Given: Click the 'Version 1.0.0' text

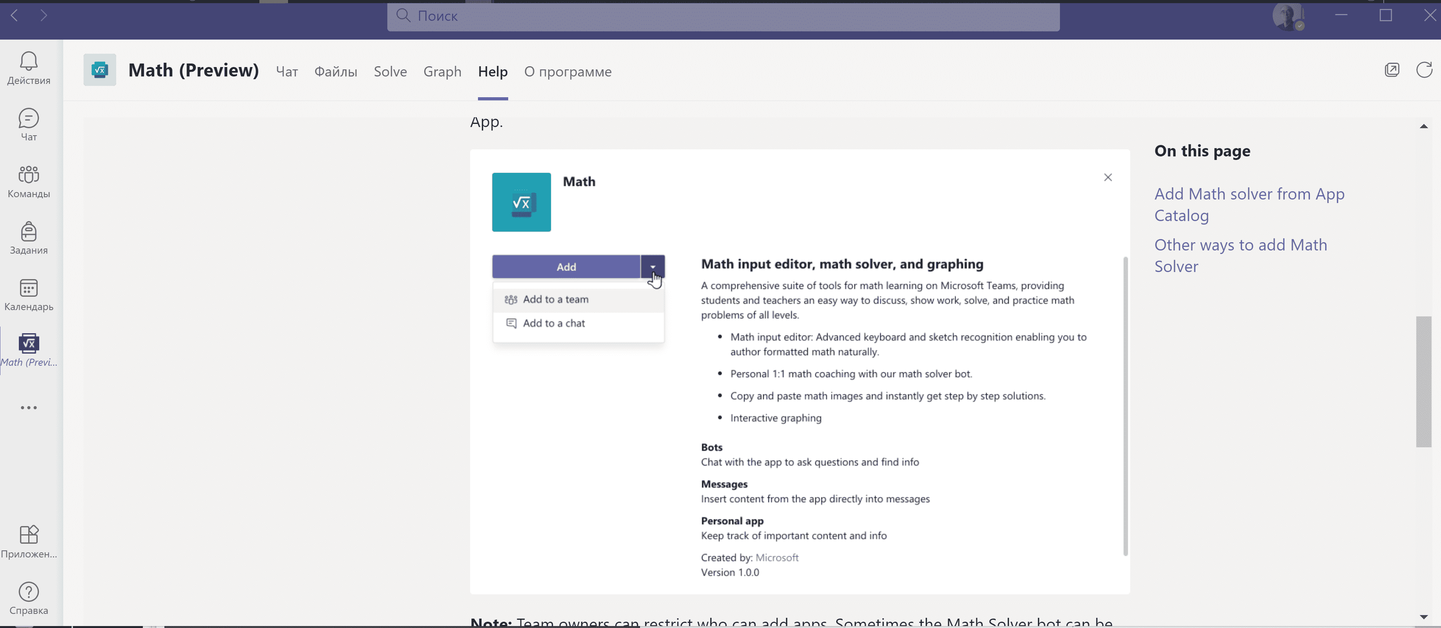Looking at the screenshot, I should [x=730, y=572].
